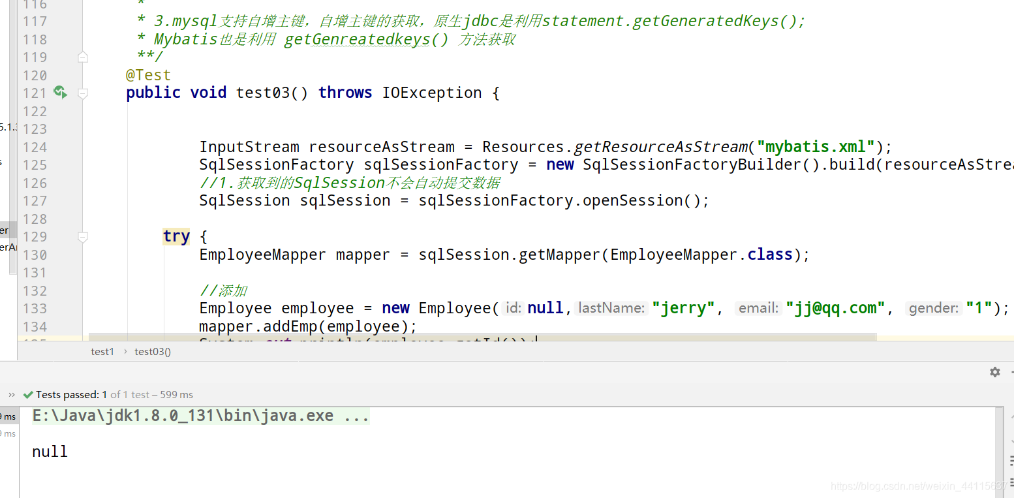Viewport: 1014px width, 498px height.
Task: Click line number 124 in the gutter
Action: coord(35,148)
